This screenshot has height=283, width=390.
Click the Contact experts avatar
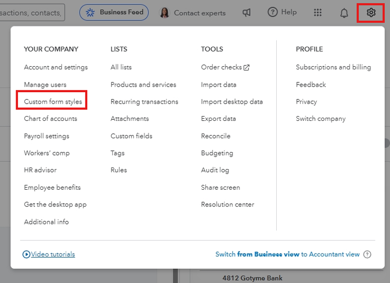click(x=165, y=12)
